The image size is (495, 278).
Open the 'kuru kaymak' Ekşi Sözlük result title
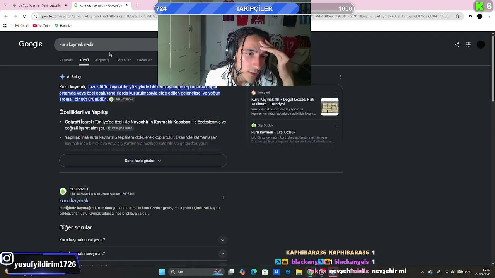pos(74,201)
